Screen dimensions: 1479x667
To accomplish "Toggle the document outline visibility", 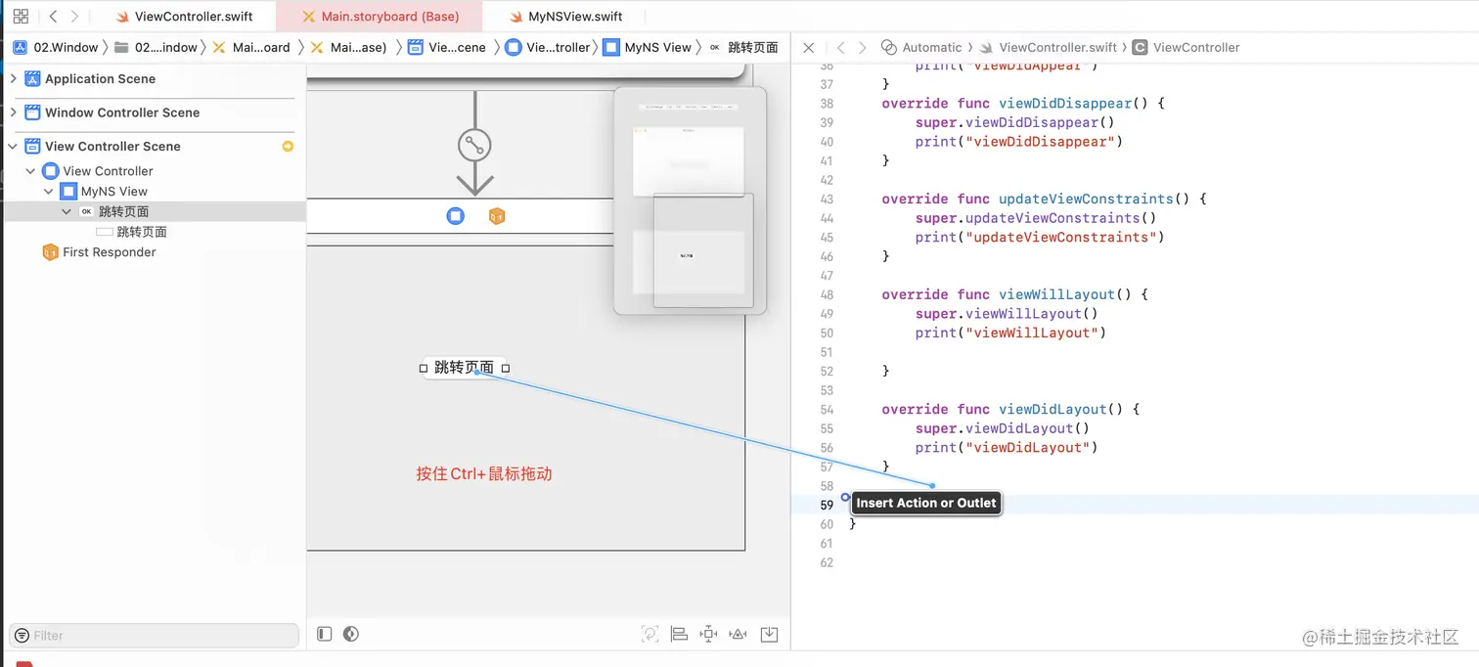I will 325,634.
